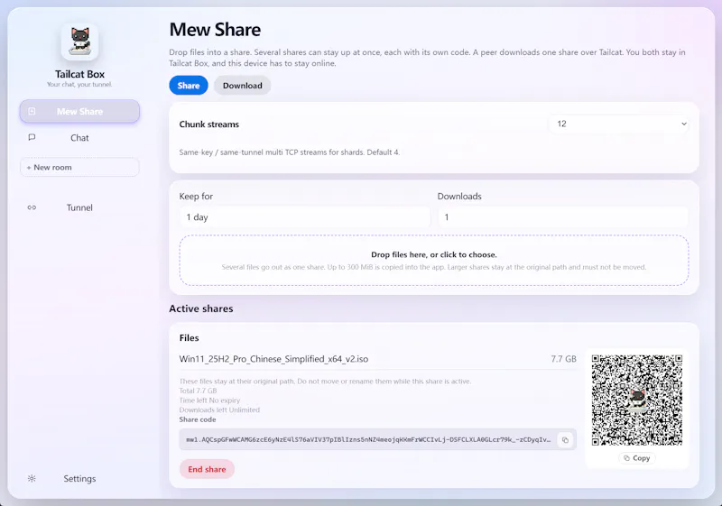Click the Tailcat Box app name

point(79,74)
